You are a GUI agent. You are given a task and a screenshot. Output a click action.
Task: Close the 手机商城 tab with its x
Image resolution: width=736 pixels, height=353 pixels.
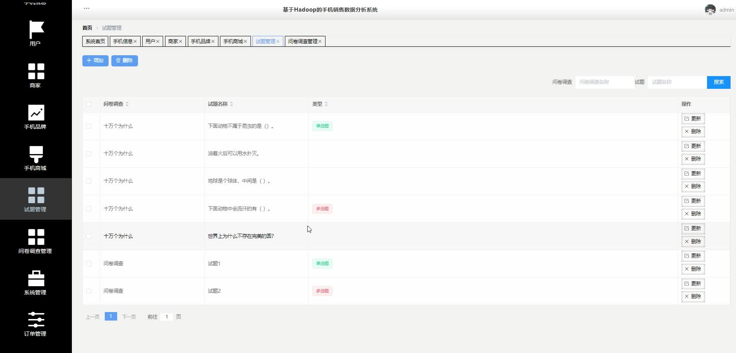[x=245, y=41]
